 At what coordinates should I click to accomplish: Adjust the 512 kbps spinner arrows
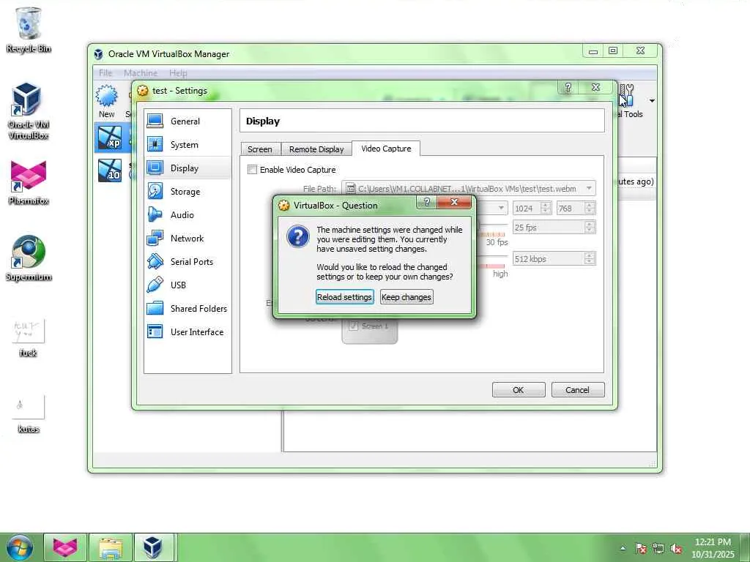click(590, 258)
